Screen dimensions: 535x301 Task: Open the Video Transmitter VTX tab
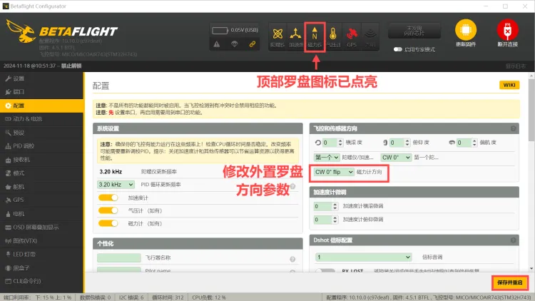click(41, 240)
